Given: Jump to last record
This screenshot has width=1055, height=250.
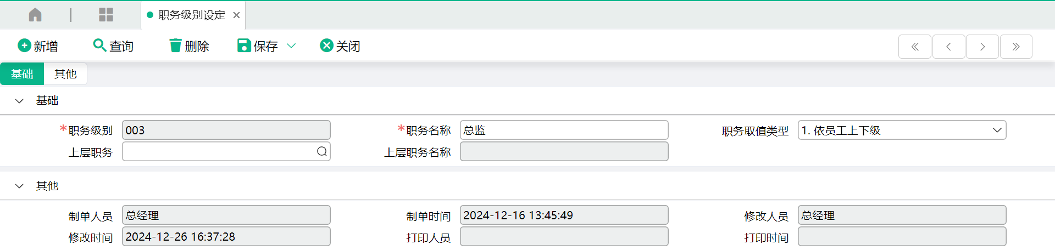Looking at the screenshot, I should 1016,47.
